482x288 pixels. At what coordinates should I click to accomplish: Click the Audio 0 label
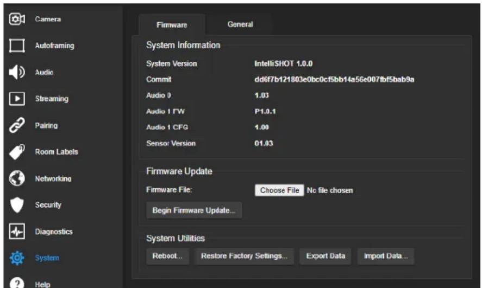pos(159,95)
